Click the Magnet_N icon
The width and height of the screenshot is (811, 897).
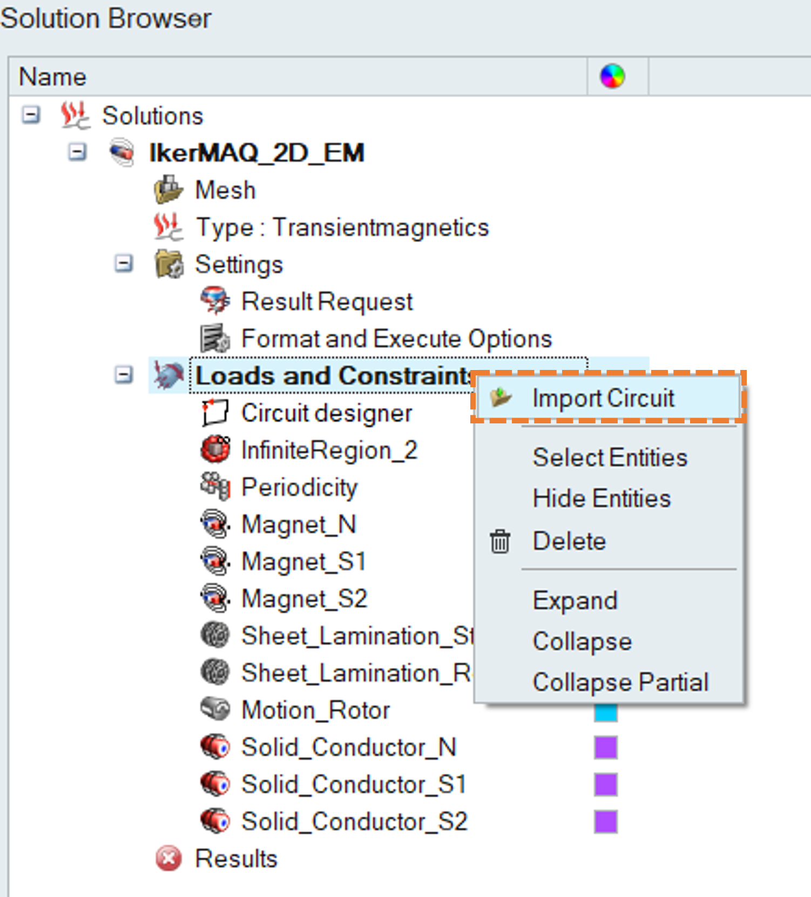[215, 524]
